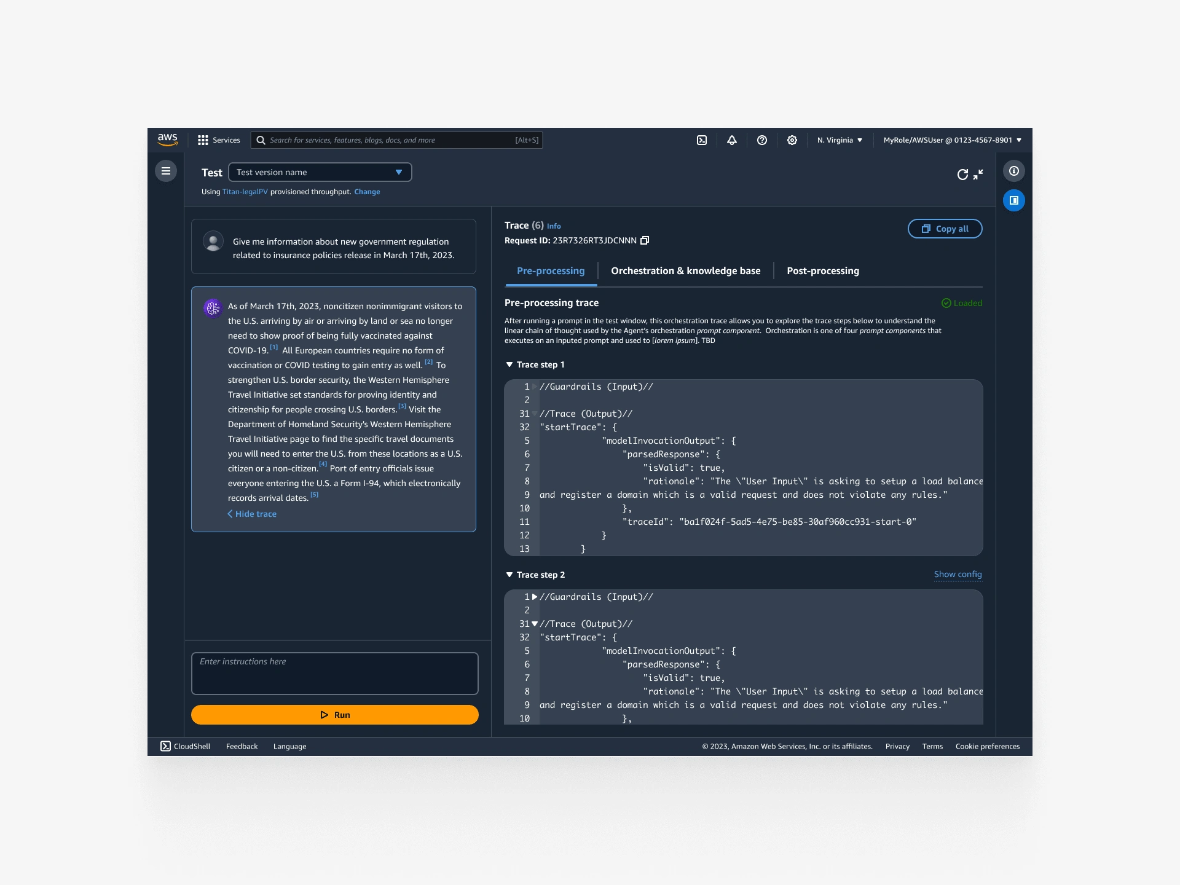The image size is (1180, 885).
Task: Open the Privacy link
Action: (897, 746)
